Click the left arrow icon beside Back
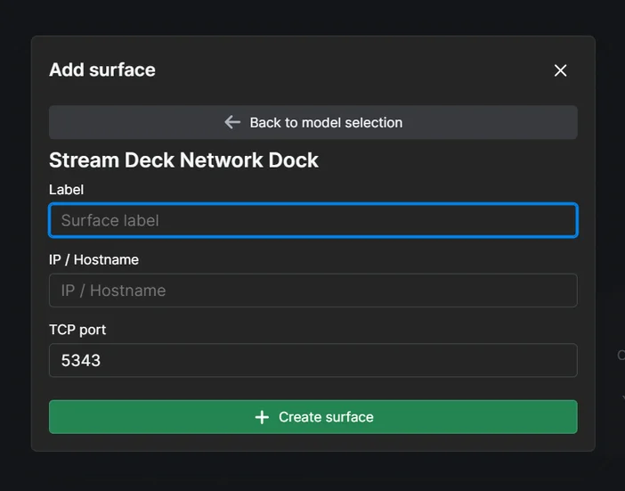Screen dimensions: 625x491 (x=232, y=122)
